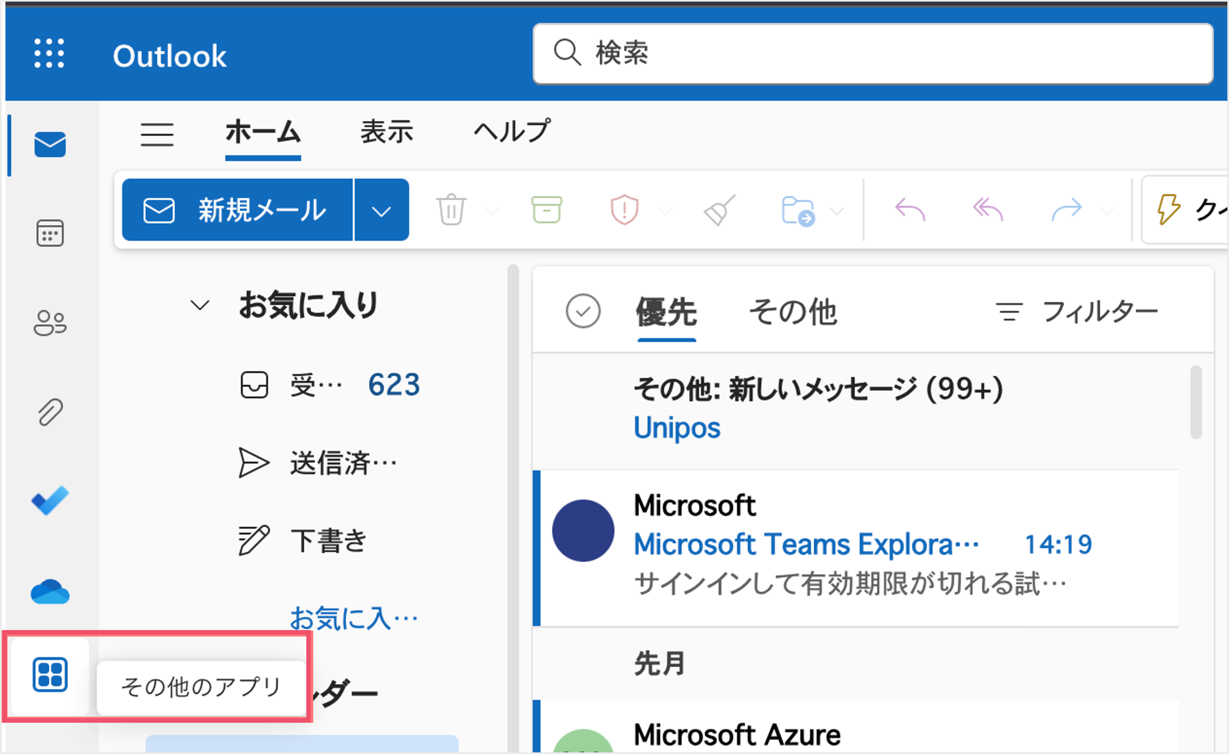
Task: Open To Do checkmark app
Action: (50, 500)
